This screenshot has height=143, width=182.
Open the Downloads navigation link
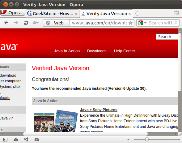click(97, 51)
